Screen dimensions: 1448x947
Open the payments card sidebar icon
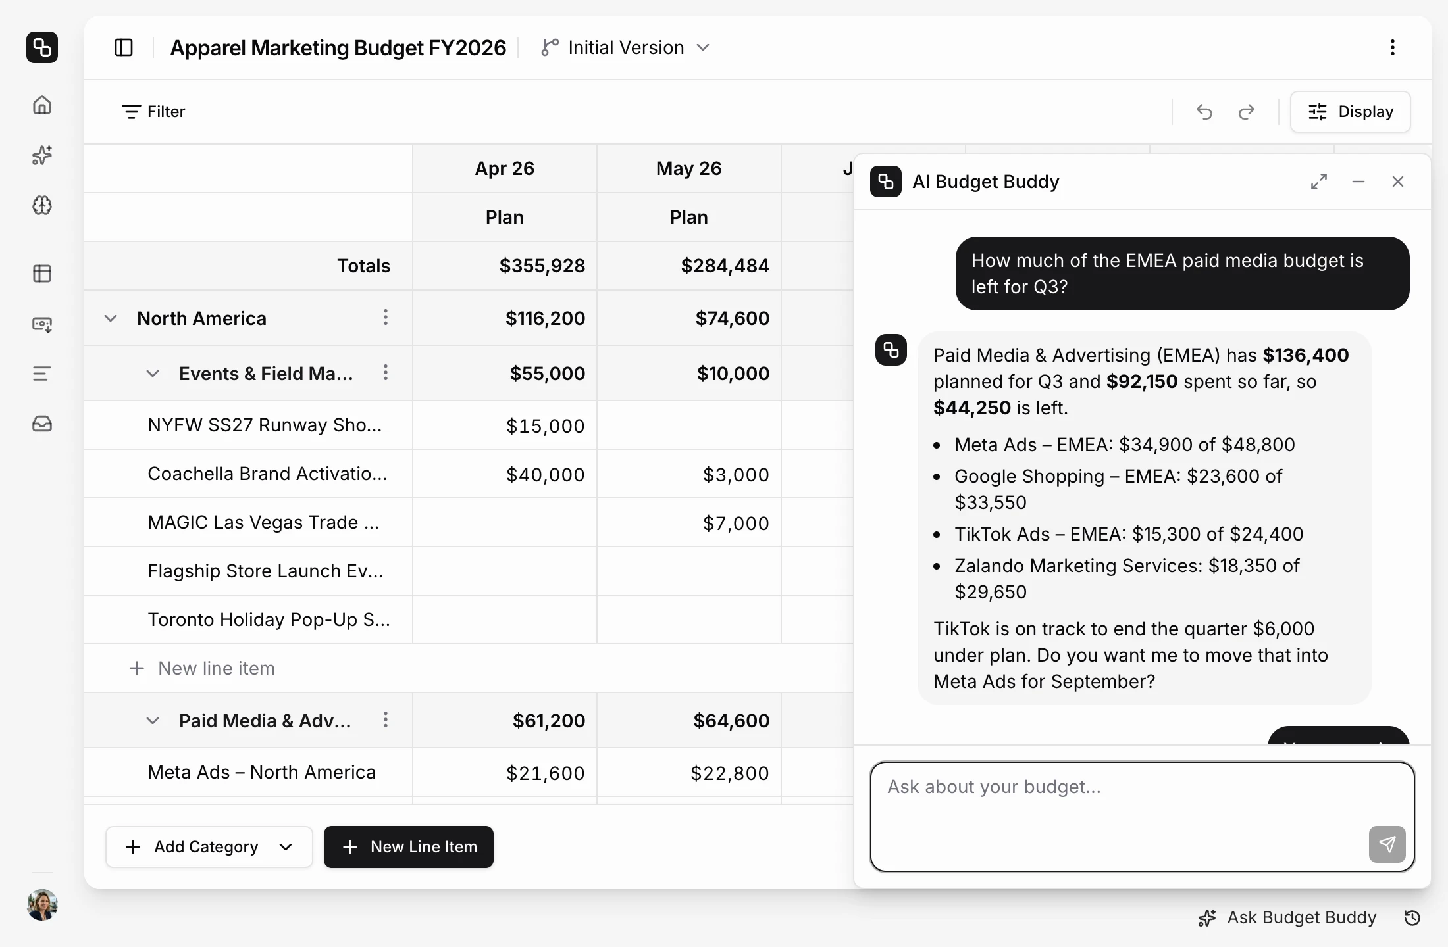coord(42,324)
